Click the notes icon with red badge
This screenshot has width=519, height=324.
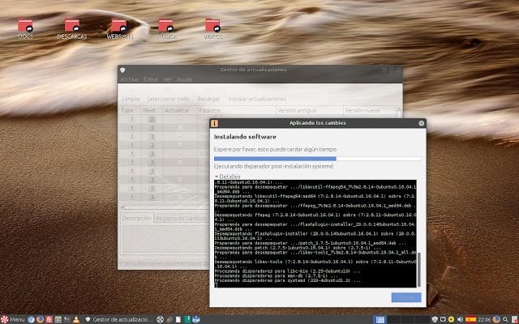click(x=514, y=319)
